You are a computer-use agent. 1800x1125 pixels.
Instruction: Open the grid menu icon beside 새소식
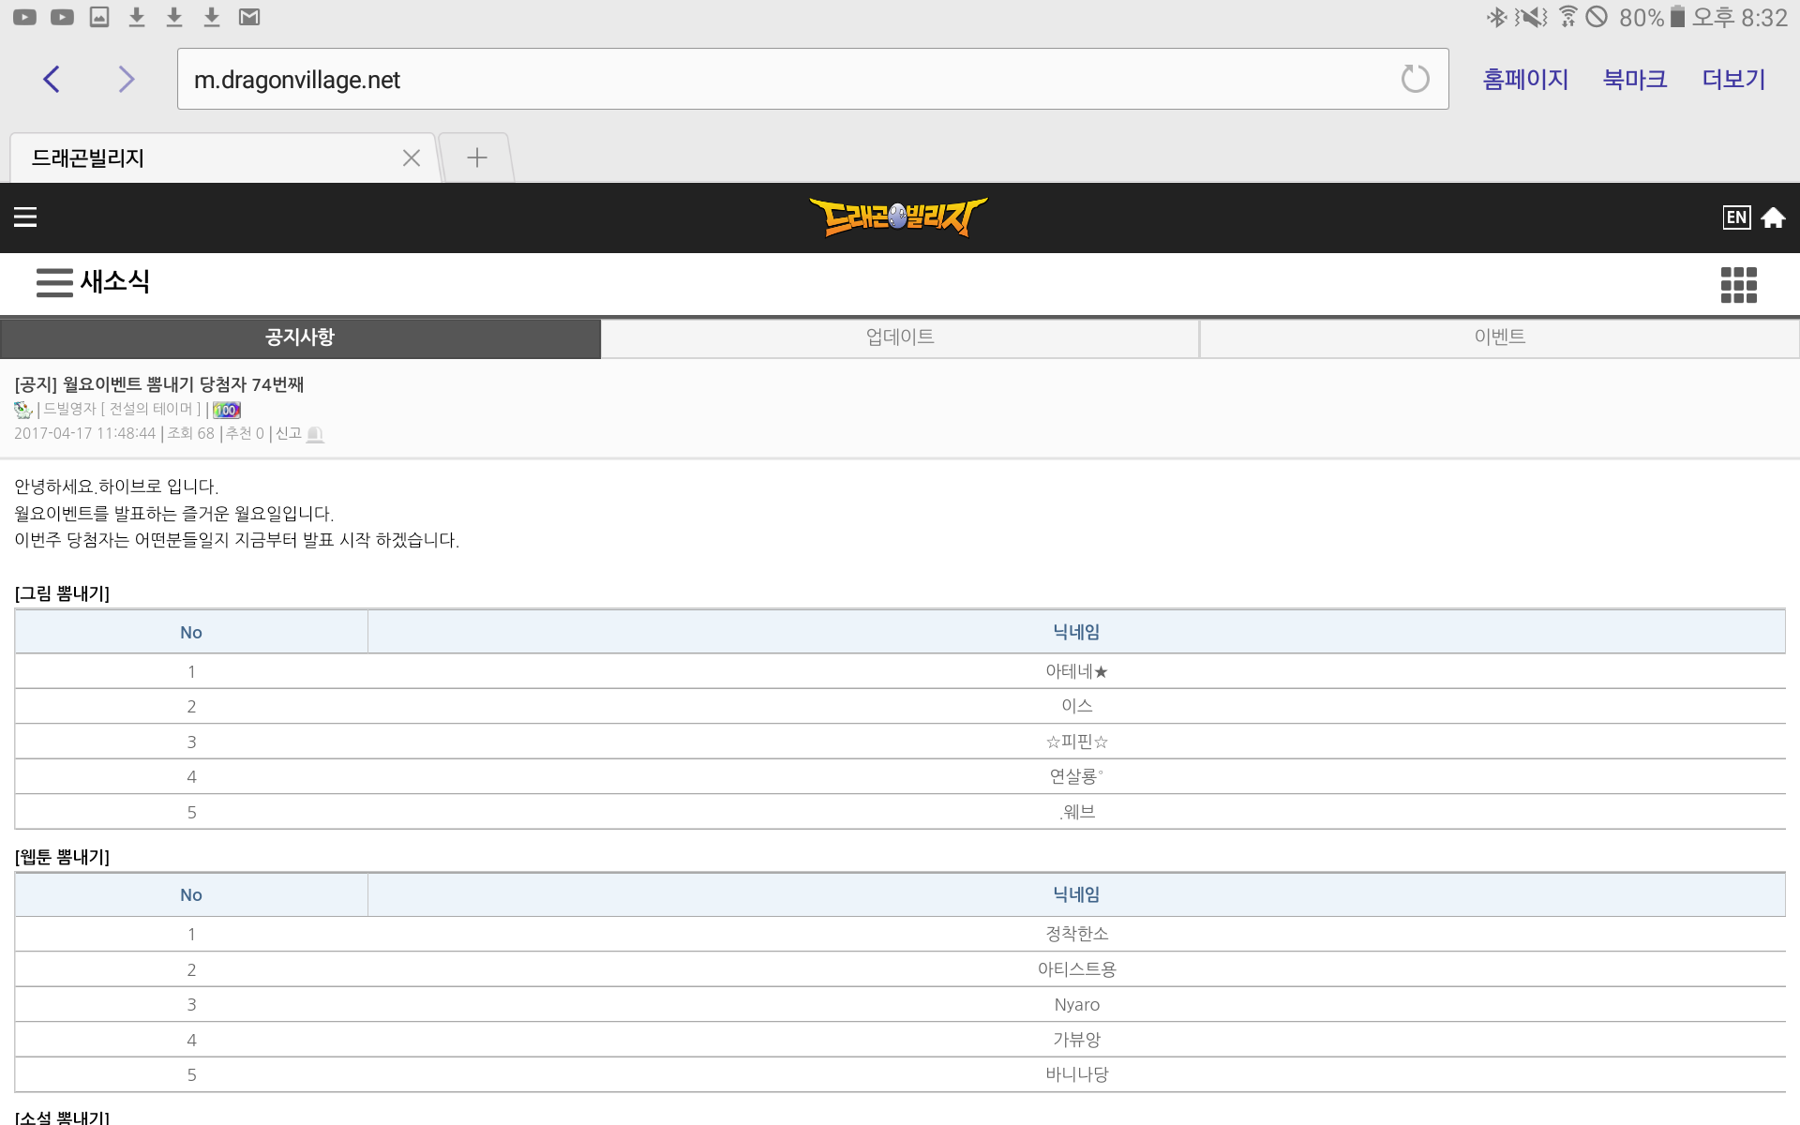(x=1738, y=285)
